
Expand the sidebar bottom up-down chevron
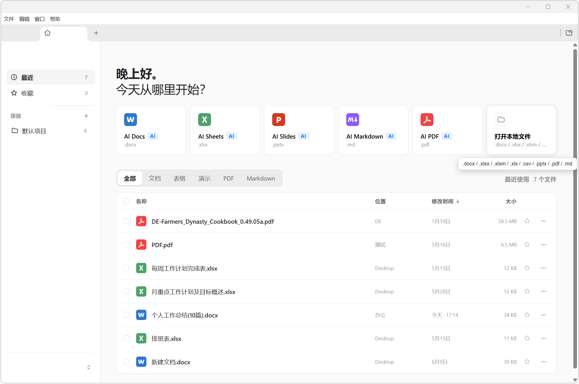point(89,367)
